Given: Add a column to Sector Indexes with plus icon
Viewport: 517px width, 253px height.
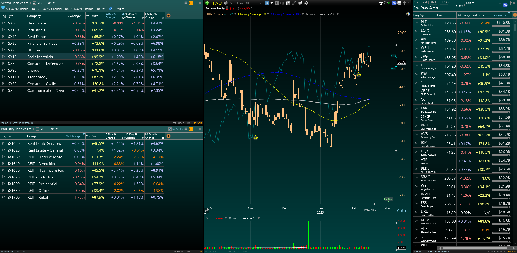Looking at the screenshot, I should [168, 16].
